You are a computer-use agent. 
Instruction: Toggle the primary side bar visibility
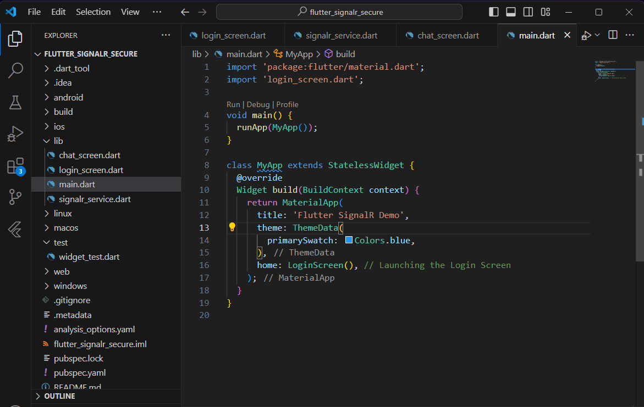click(494, 12)
